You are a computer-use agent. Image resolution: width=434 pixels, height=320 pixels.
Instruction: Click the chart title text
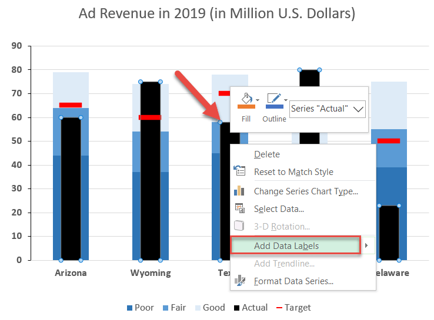click(x=217, y=14)
